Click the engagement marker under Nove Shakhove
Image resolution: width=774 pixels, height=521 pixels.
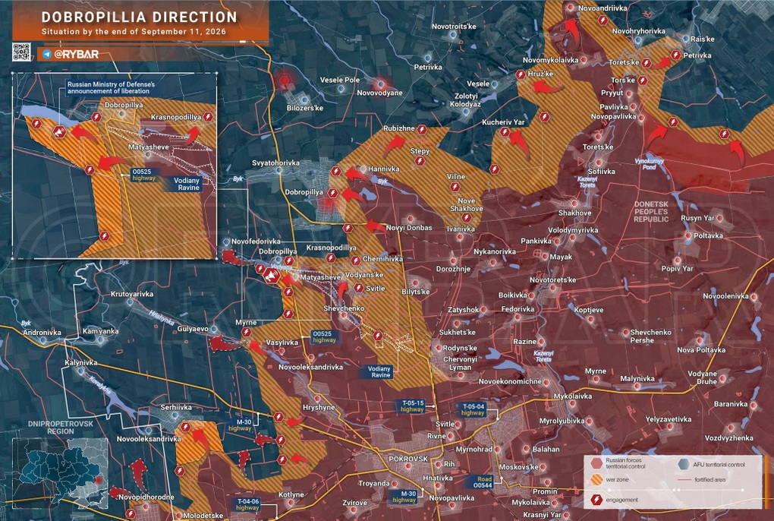click(x=467, y=218)
